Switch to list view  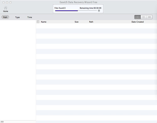(138, 17)
